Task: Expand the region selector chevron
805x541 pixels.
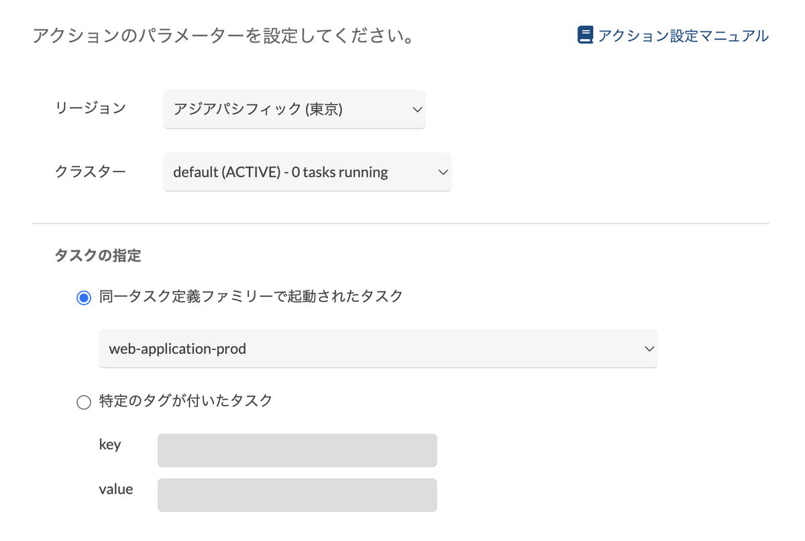Action: pyautogui.click(x=417, y=109)
